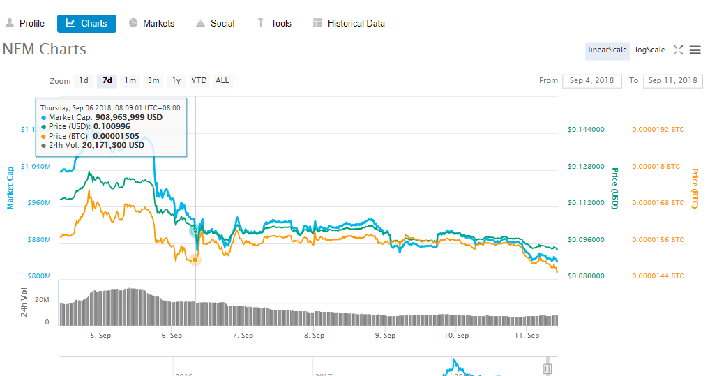Set zoom range to 1y
710x376 pixels.
pos(176,81)
